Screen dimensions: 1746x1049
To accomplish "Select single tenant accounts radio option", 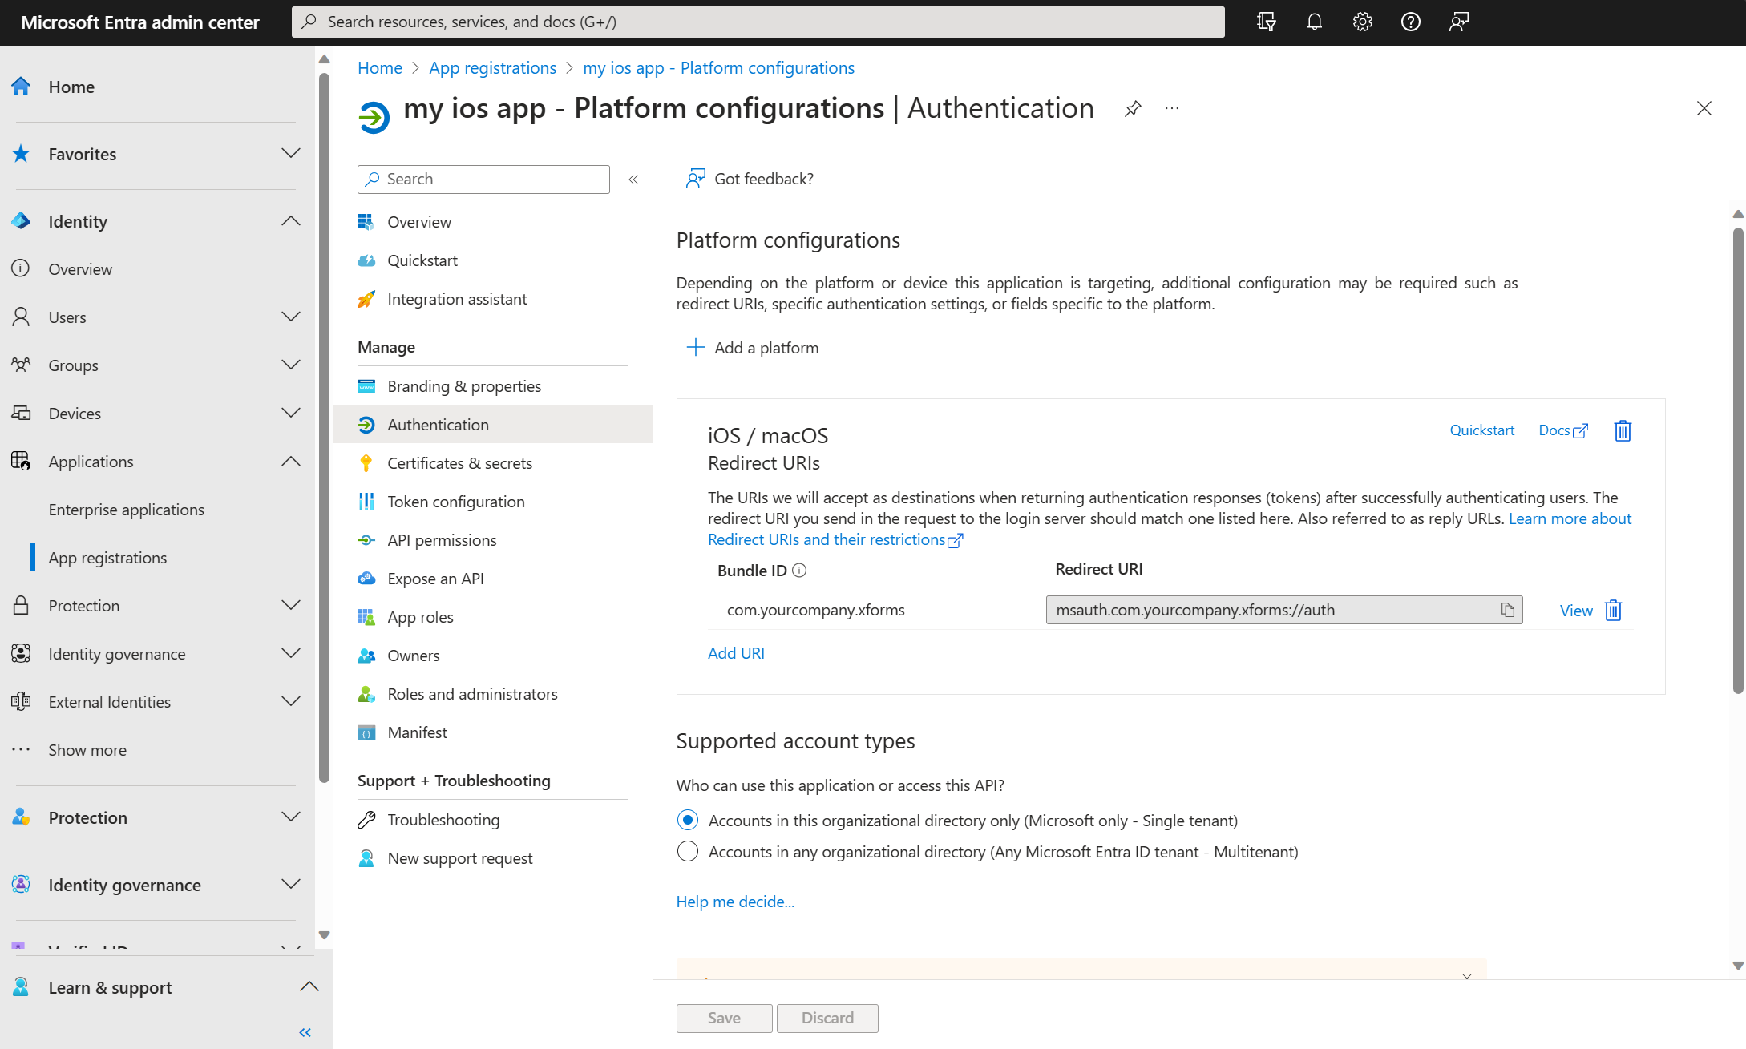I will pos(688,820).
